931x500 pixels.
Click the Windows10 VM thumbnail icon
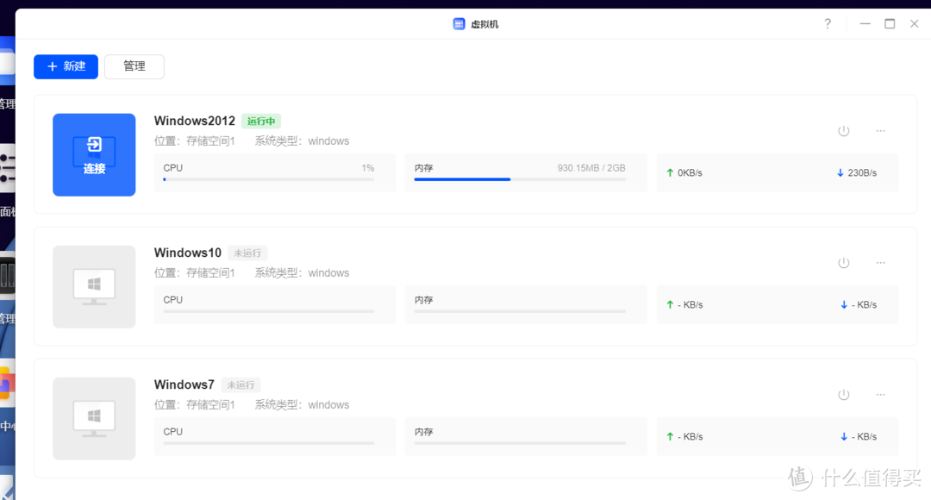click(x=94, y=286)
